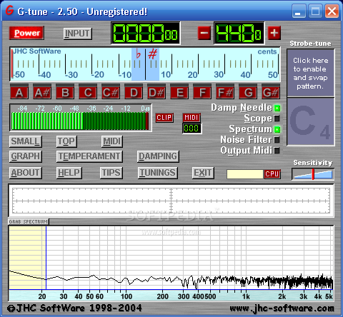Select the D# note button
The height and width of the screenshot is (317, 343).
coord(156,93)
